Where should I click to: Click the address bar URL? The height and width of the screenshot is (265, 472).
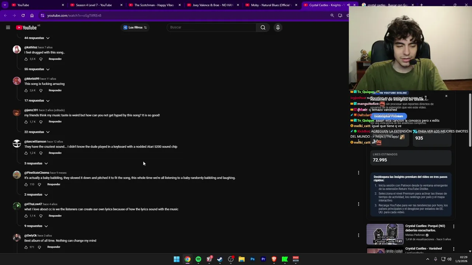(x=74, y=15)
